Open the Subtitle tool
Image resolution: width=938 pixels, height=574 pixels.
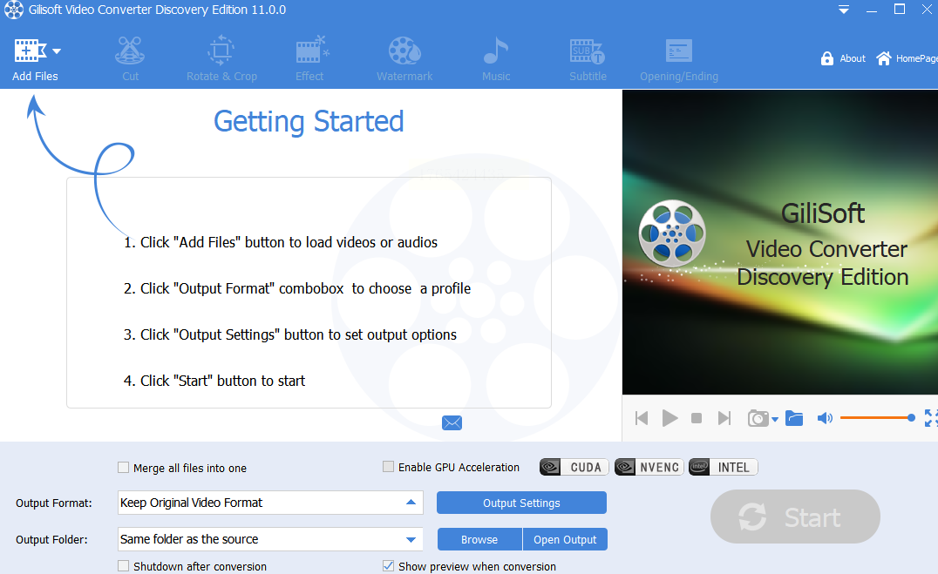click(x=588, y=58)
